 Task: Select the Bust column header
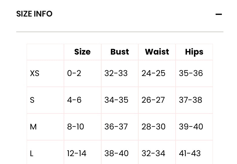[x=120, y=52]
